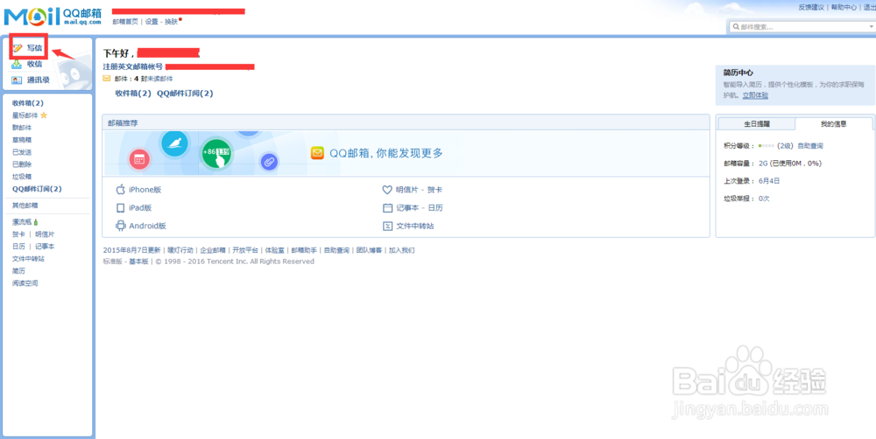This screenshot has height=439, width=876.
Task: Click the purple paperclip circle in banner
Action: point(269,162)
